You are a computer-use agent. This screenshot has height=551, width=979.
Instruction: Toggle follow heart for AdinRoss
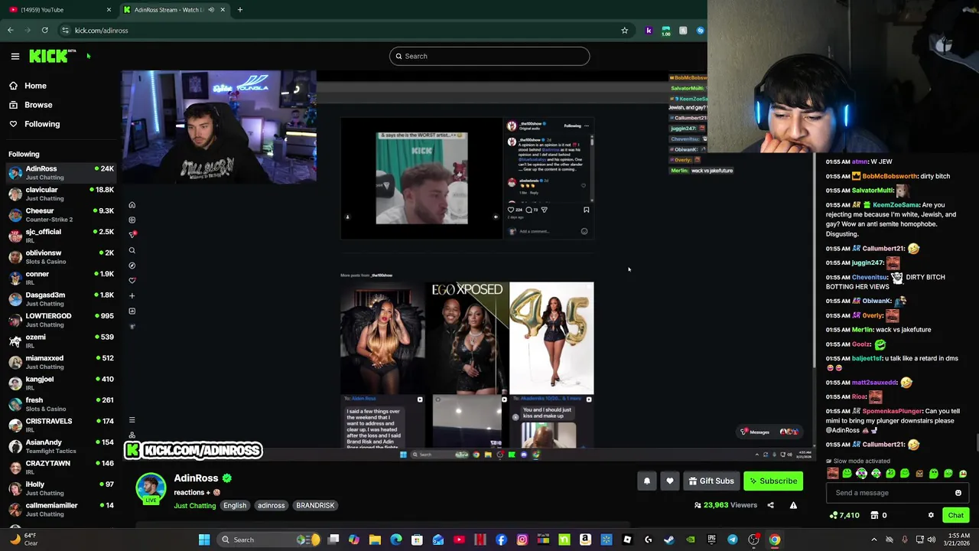tap(670, 481)
